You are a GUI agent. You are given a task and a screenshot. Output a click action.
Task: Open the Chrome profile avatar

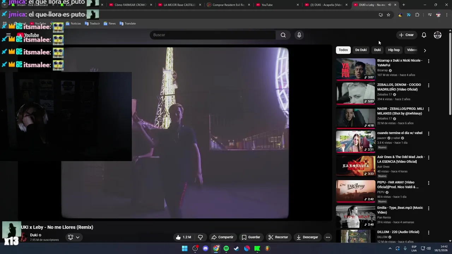click(438, 15)
